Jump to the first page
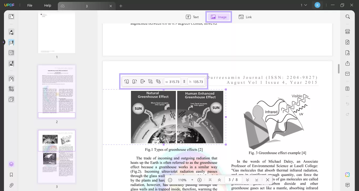359x191 pixels. click(210, 180)
